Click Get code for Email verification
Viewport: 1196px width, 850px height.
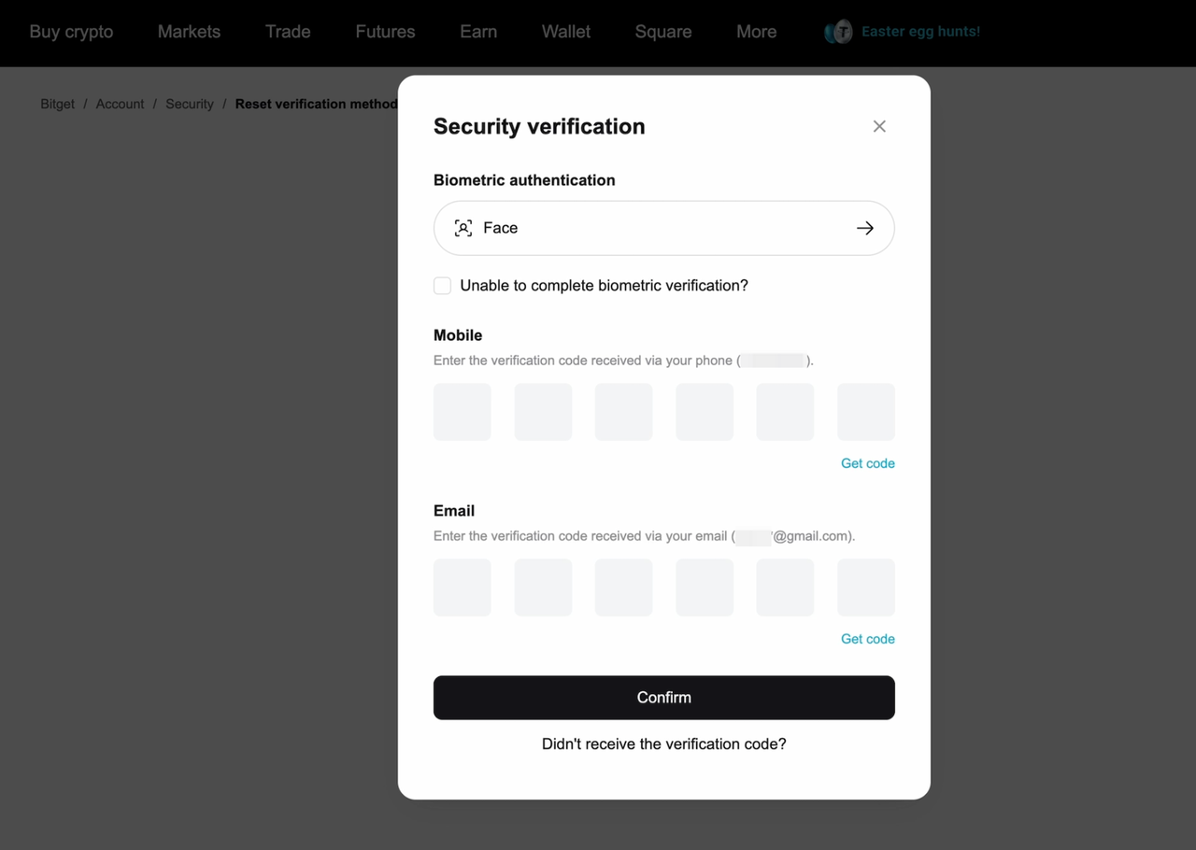[x=867, y=638]
